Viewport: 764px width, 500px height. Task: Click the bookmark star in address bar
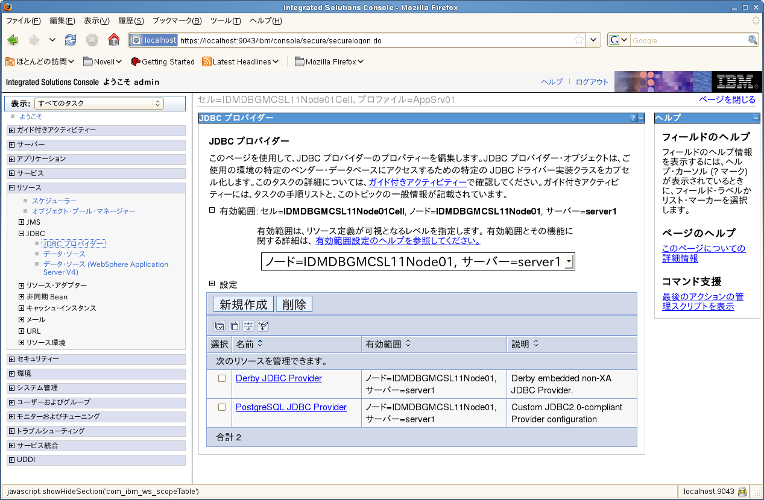[579, 40]
